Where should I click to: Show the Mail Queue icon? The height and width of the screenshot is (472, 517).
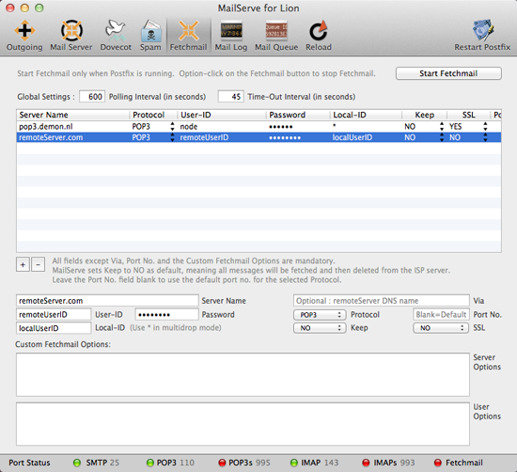pos(276,31)
